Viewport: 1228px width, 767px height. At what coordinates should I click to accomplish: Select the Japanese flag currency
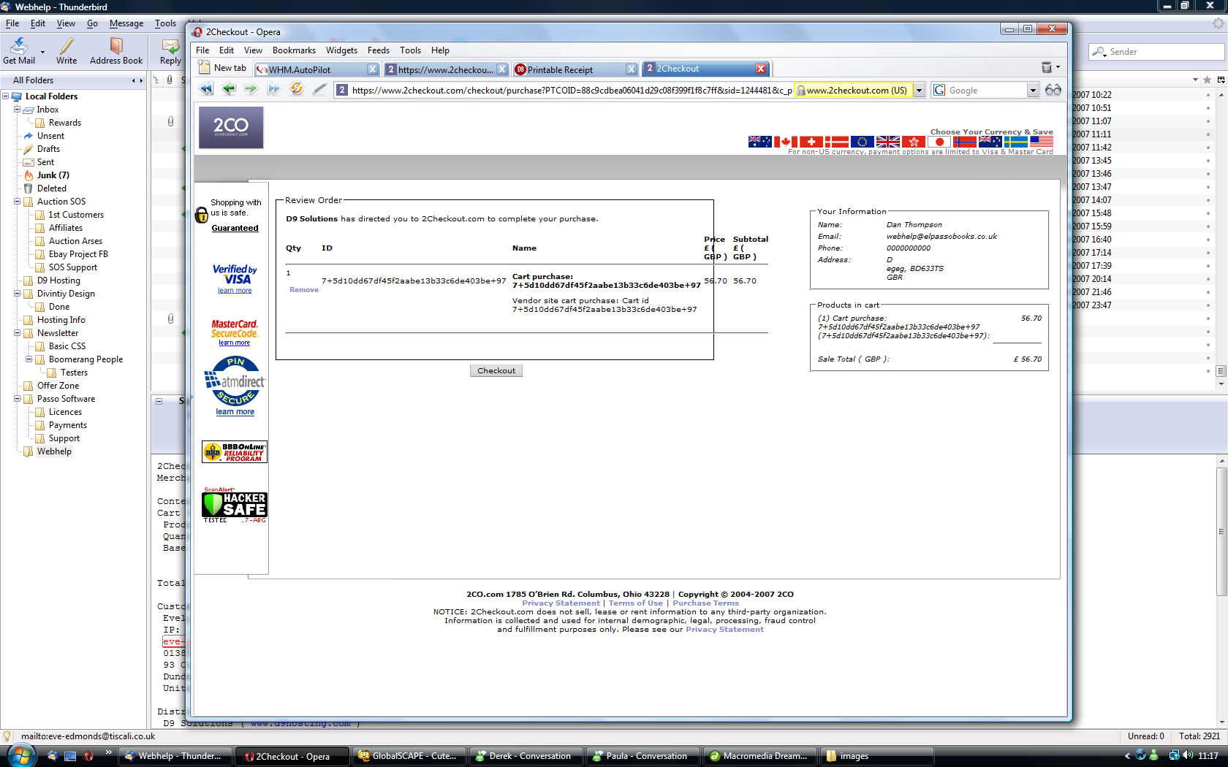(939, 142)
